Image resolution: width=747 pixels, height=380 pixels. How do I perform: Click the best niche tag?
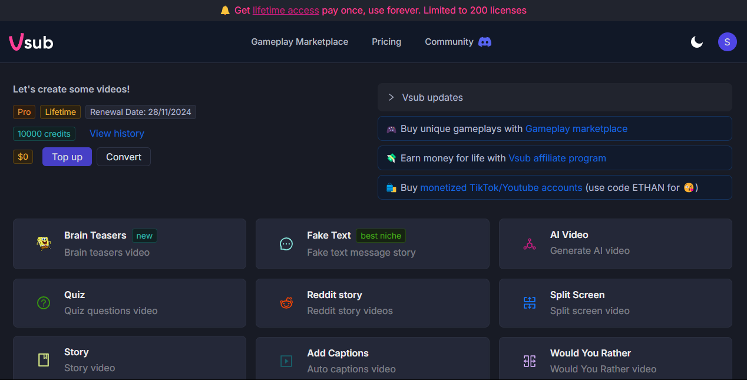(381, 236)
